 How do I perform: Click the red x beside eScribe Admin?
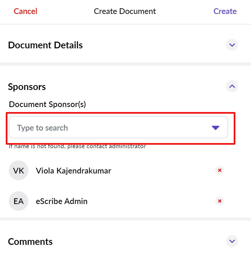click(x=219, y=201)
